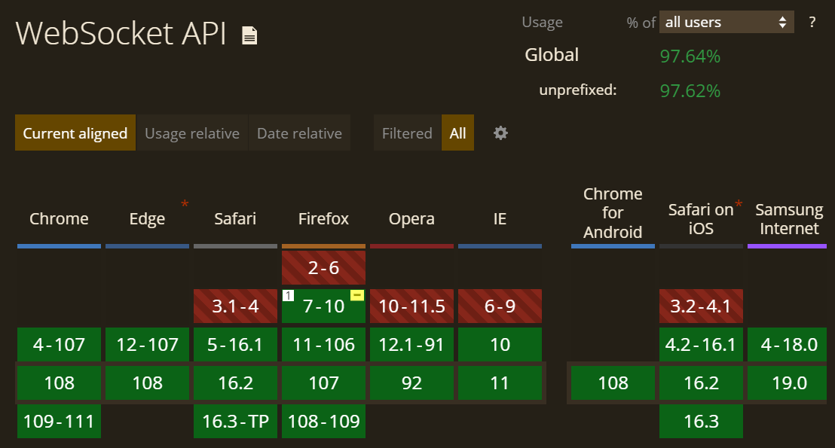The height and width of the screenshot is (448, 835).
Task: Select Chrome 4-107 version cell
Action: coord(59,344)
